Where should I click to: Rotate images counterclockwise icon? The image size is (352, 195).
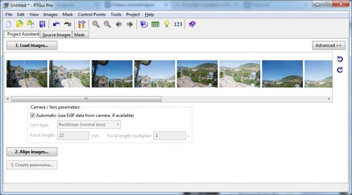coord(340,59)
